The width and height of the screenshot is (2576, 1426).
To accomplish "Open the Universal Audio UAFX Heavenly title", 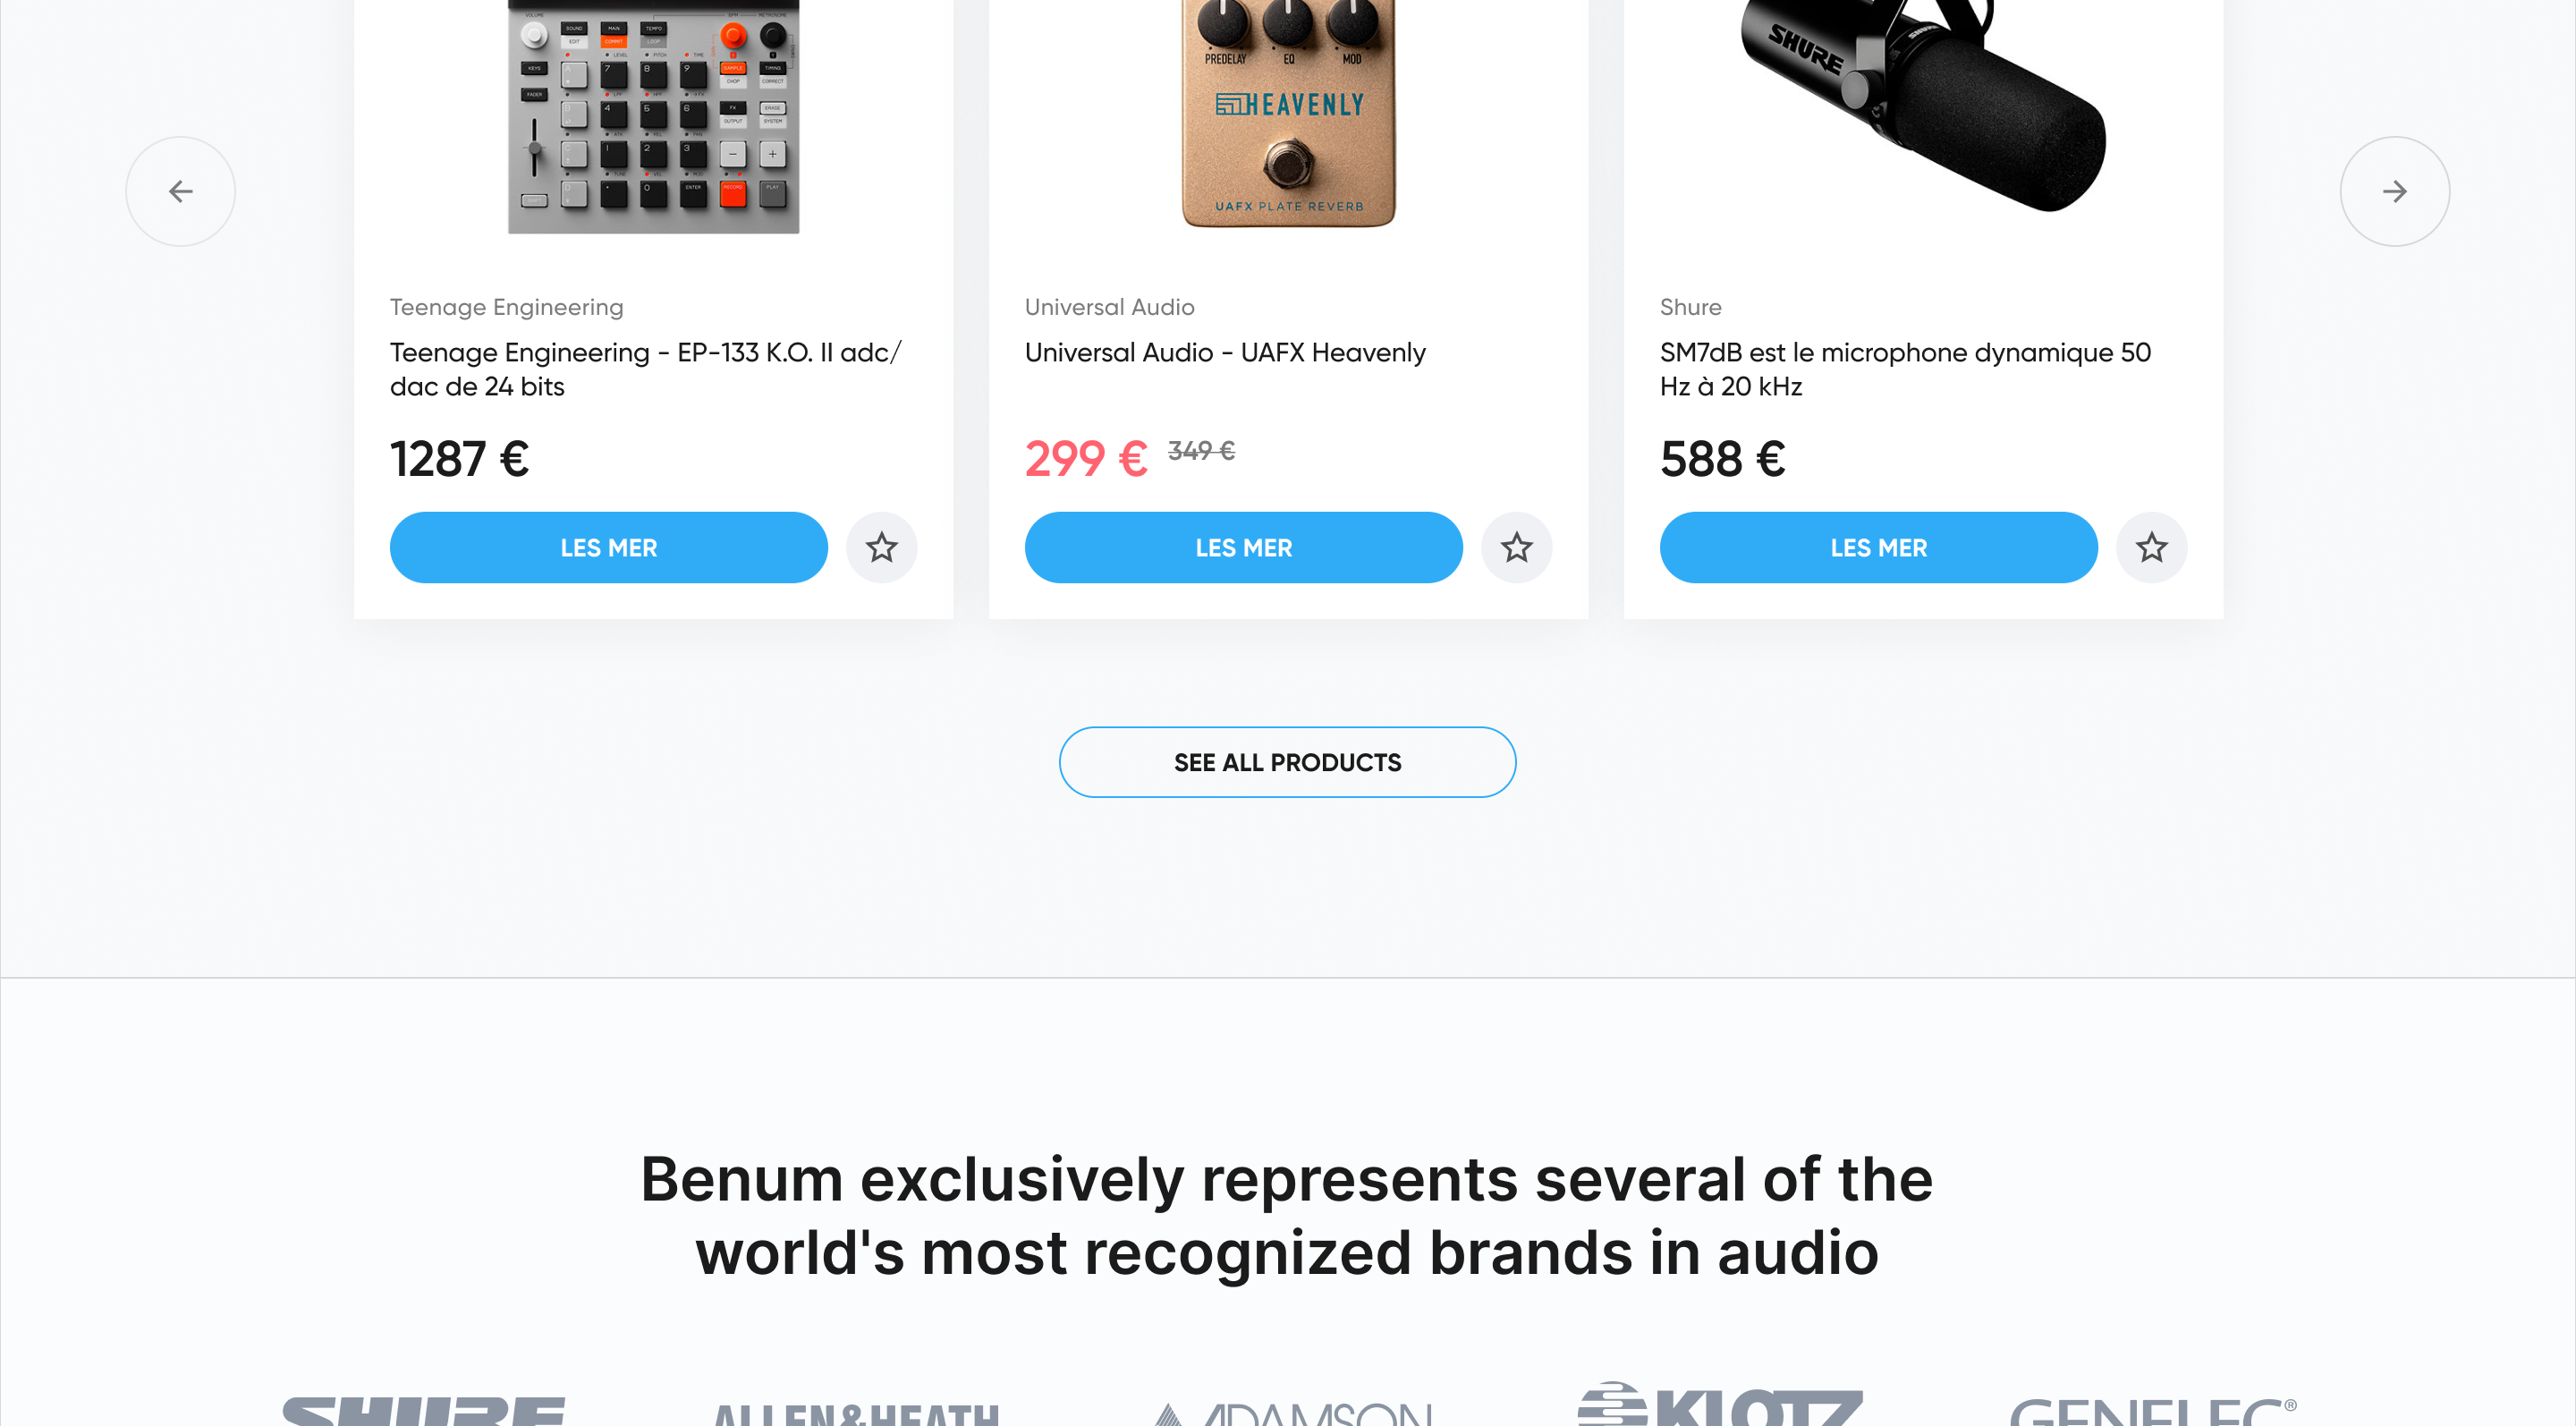I will coord(1224,352).
